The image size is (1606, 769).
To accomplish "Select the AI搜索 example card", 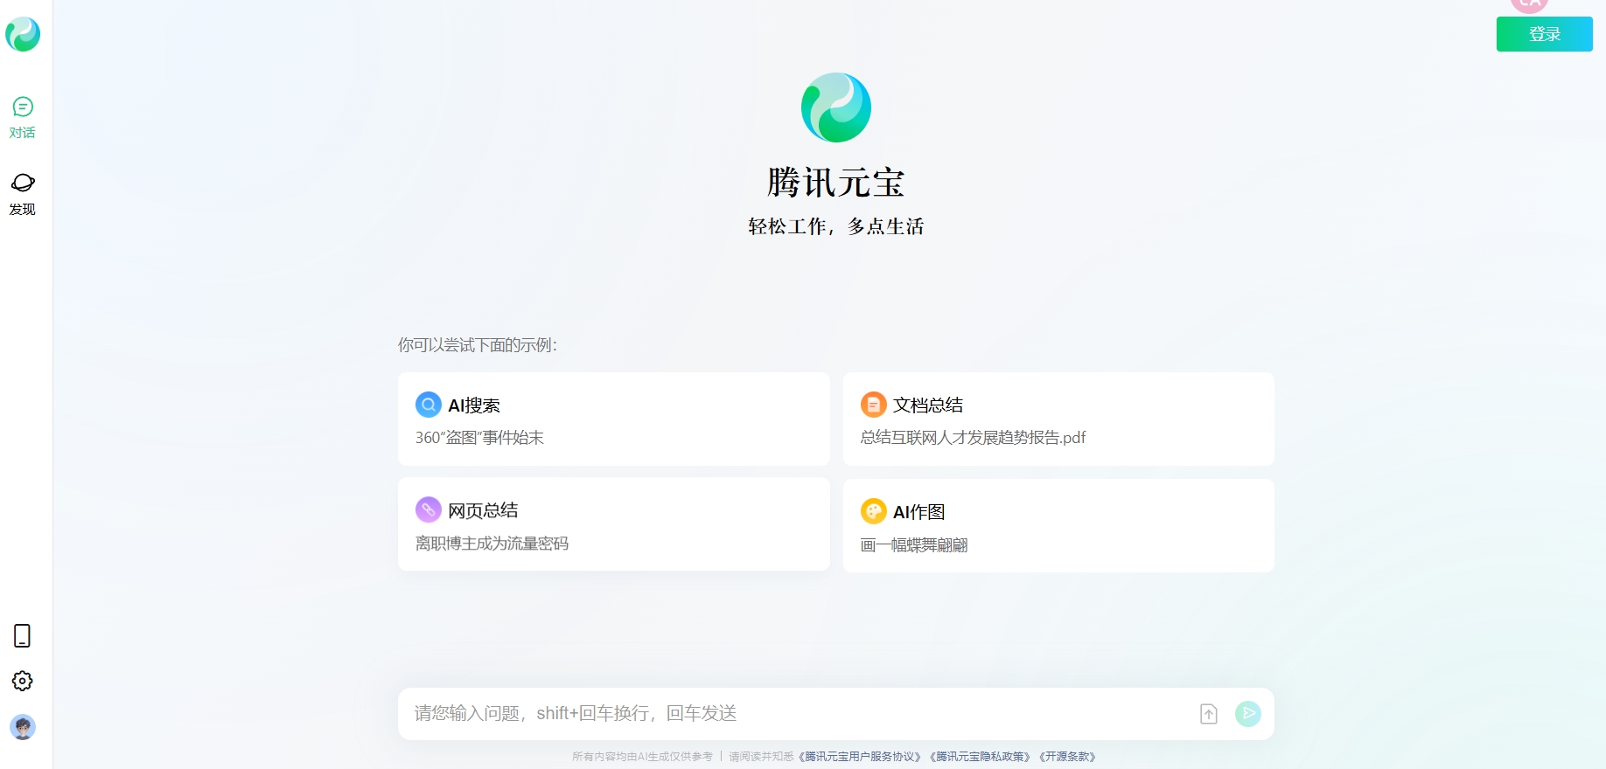I will click(x=614, y=419).
